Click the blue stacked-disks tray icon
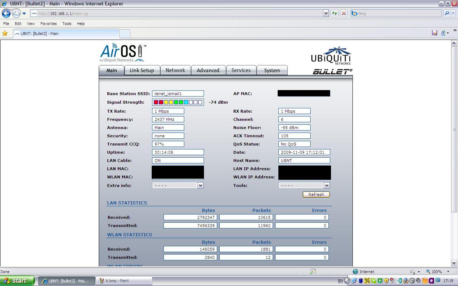 point(438,281)
